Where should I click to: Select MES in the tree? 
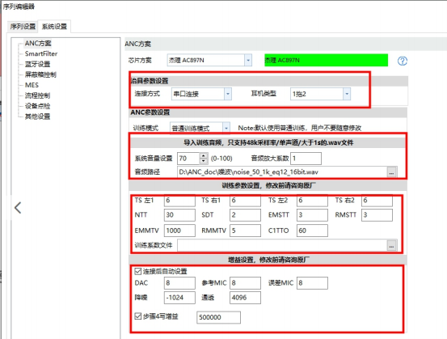pyautogui.click(x=32, y=85)
